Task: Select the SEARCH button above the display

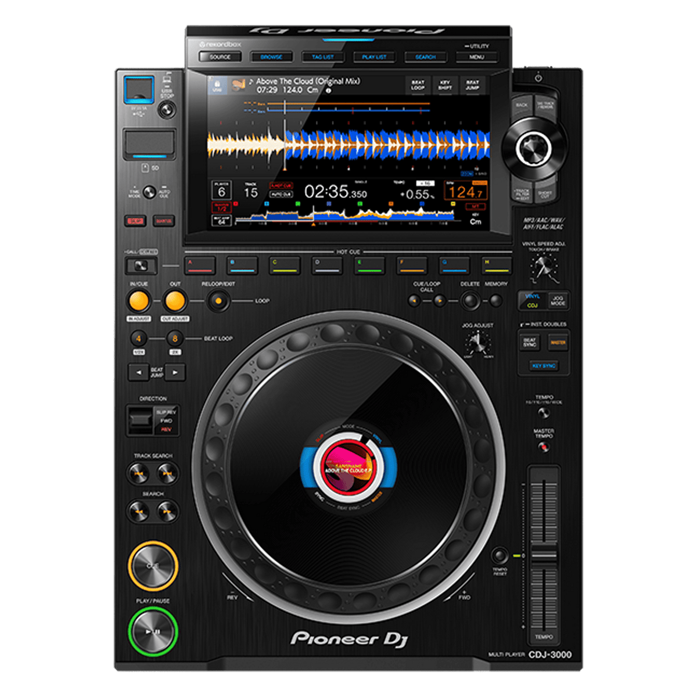Action: [425, 57]
